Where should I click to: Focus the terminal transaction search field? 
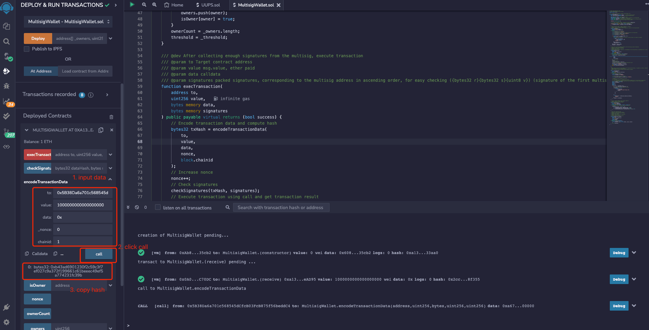click(281, 207)
